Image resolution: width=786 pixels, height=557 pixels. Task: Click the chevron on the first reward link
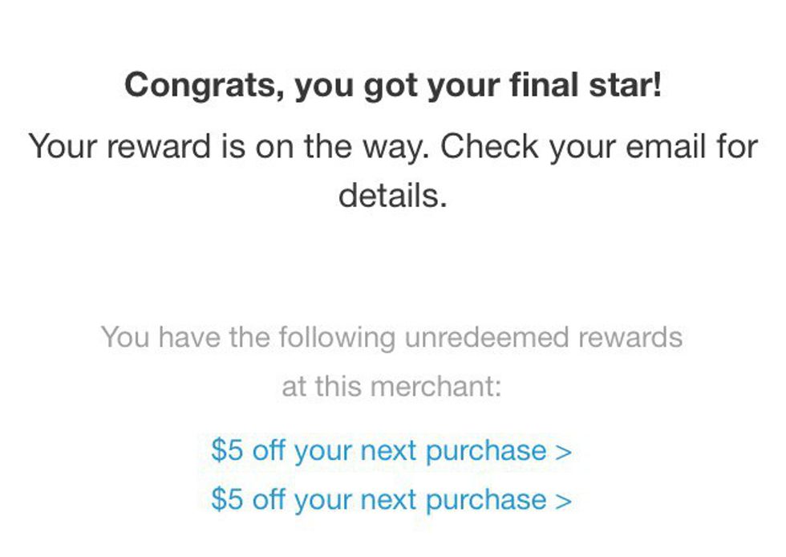click(564, 451)
